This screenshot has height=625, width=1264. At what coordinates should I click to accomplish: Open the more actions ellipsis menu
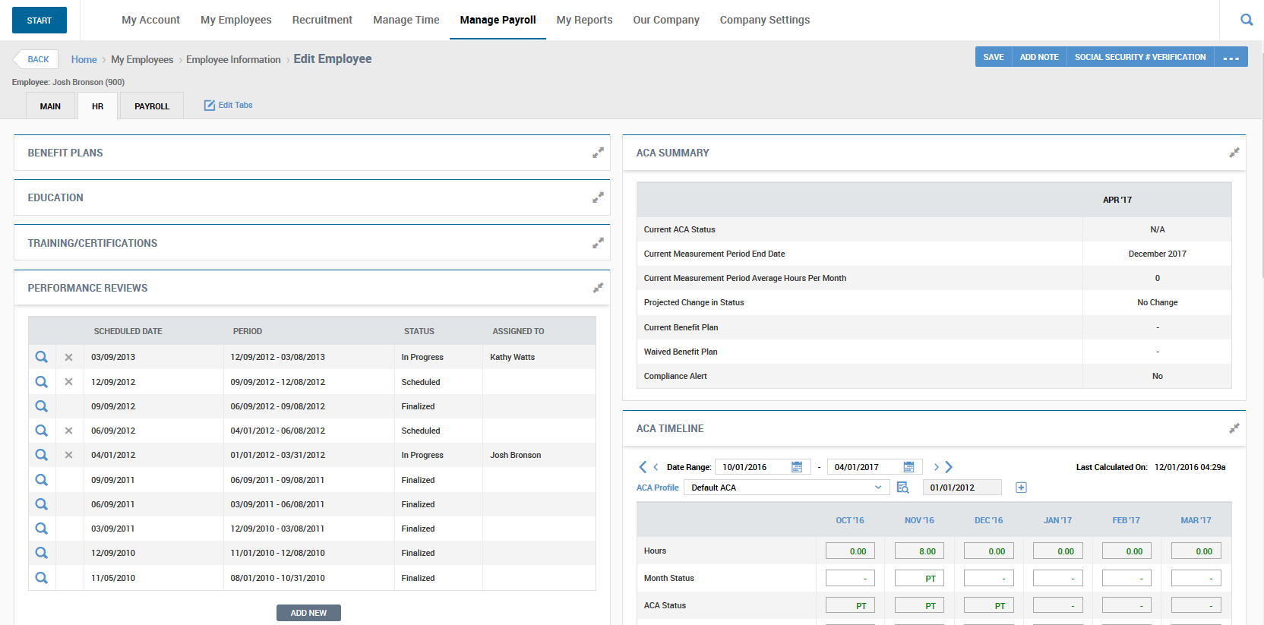pyautogui.click(x=1231, y=58)
